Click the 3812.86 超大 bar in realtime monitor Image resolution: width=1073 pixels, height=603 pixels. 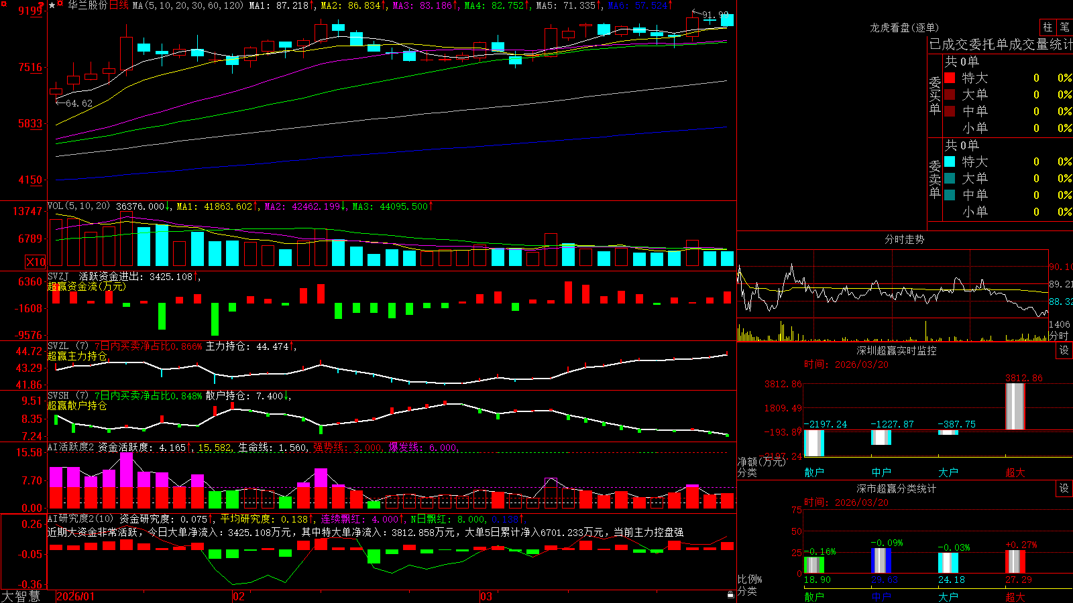(1015, 407)
